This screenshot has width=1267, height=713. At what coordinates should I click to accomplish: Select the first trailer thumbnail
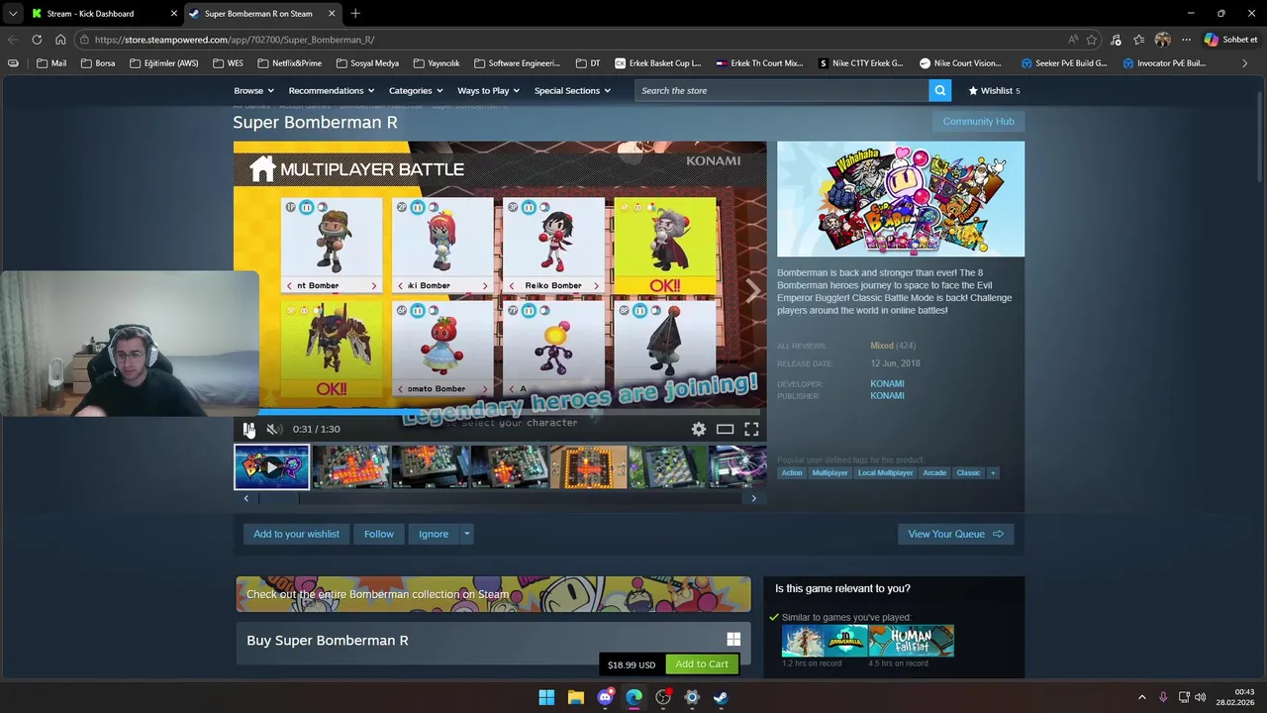(x=271, y=466)
